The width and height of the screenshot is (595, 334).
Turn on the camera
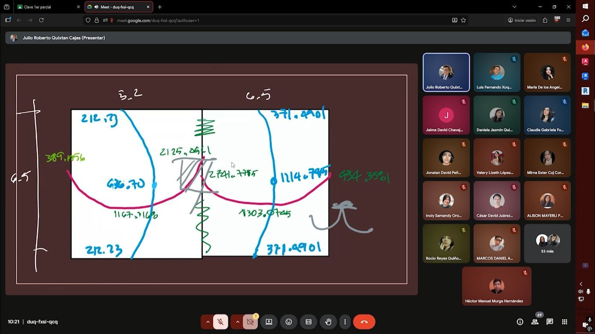click(x=250, y=322)
